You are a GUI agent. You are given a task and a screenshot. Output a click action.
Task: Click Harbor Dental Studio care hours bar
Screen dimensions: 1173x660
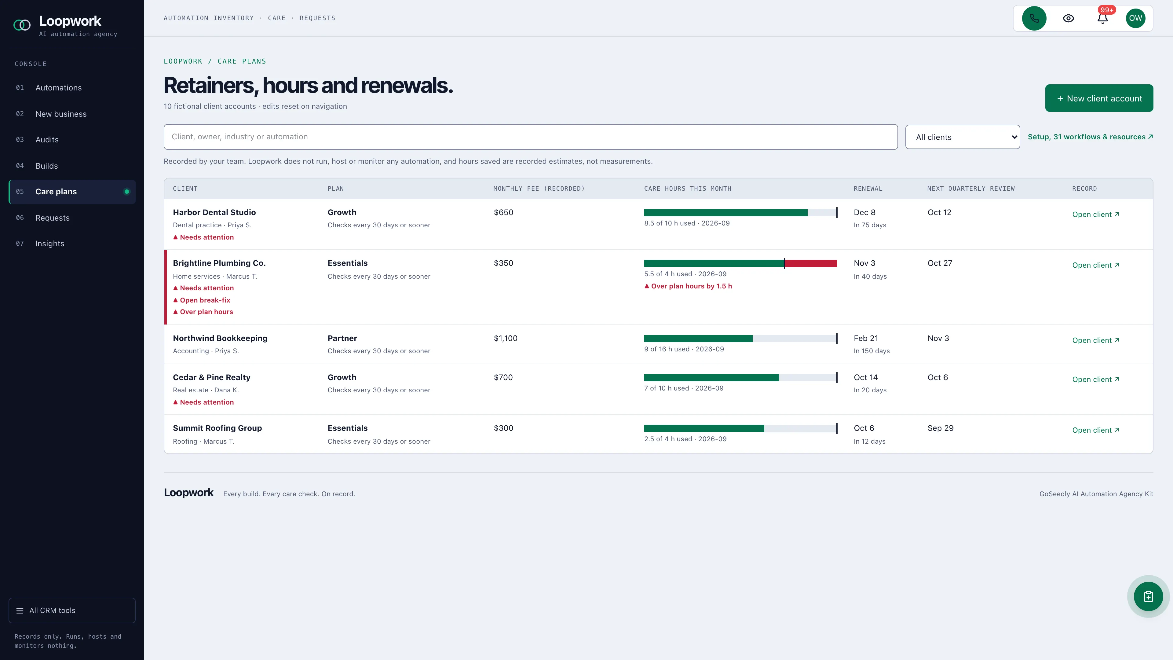[x=740, y=212]
